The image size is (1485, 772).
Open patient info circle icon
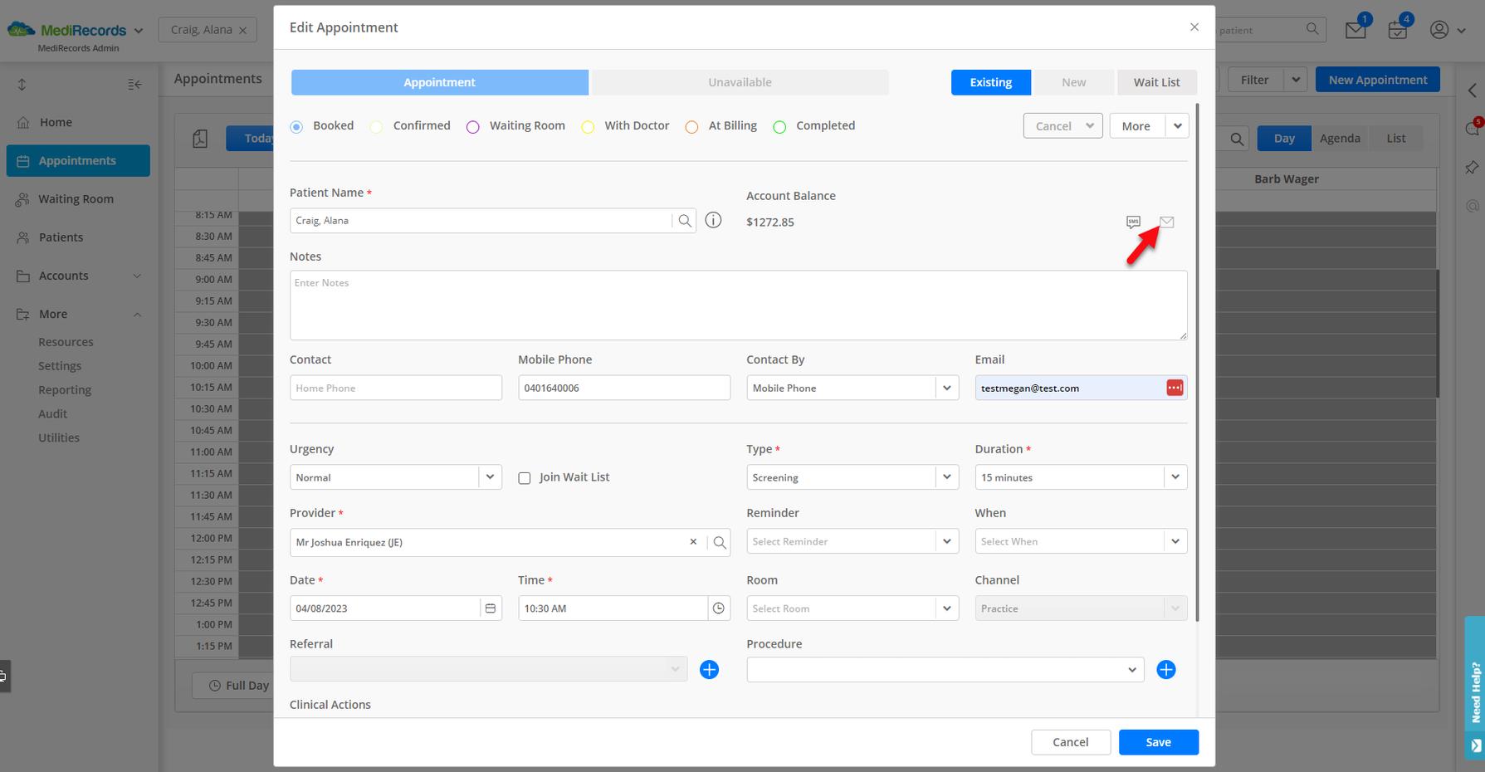point(713,220)
